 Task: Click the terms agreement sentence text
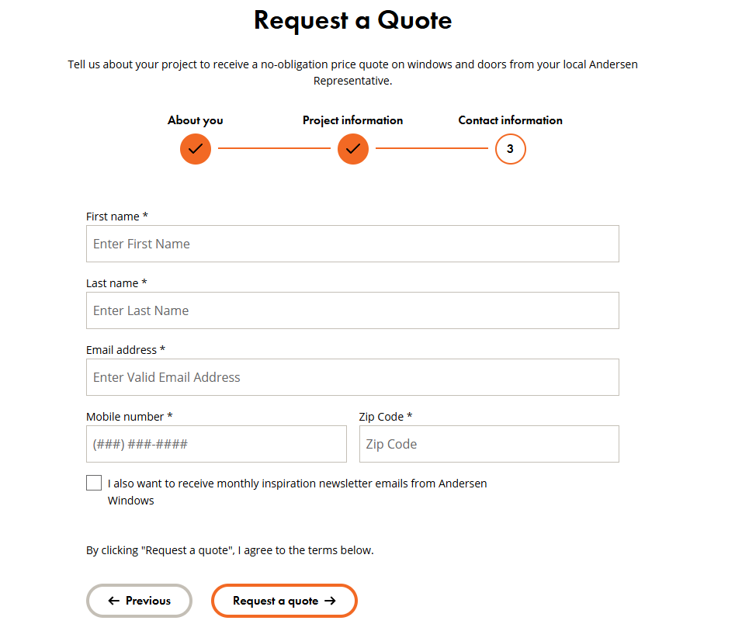[x=230, y=549]
